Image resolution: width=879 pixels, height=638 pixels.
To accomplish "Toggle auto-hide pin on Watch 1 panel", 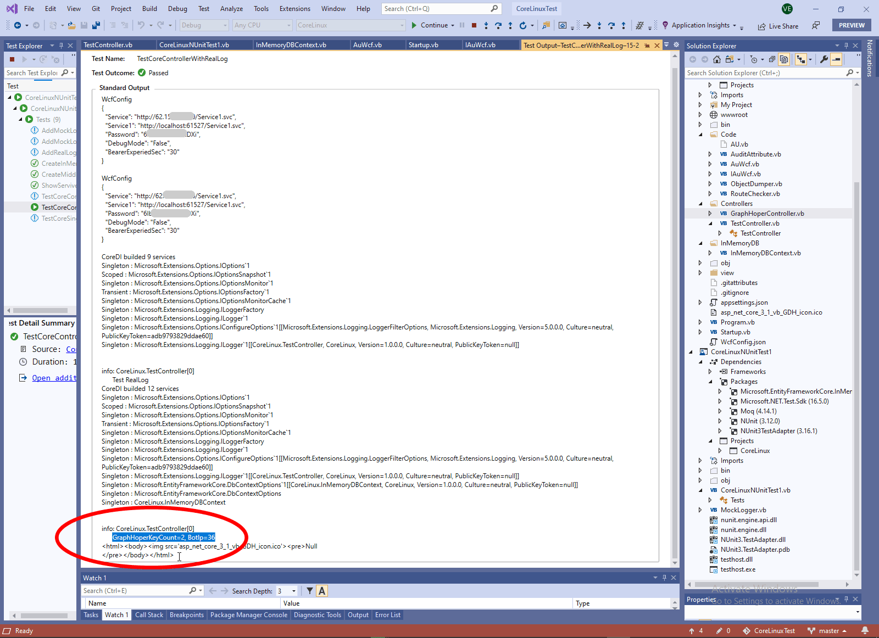I will pyautogui.click(x=664, y=578).
